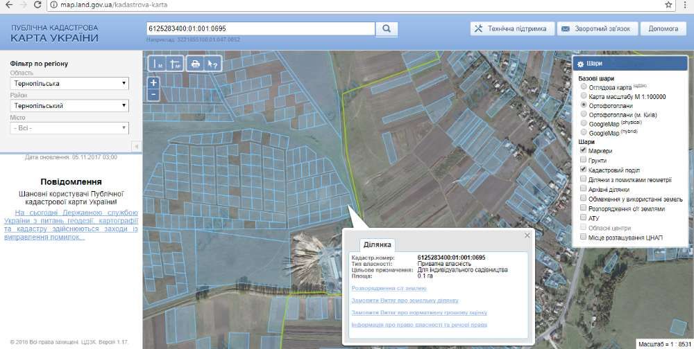Select the GoogleMap hybrid base layer
The width and height of the screenshot is (694, 349).
(583, 132)
